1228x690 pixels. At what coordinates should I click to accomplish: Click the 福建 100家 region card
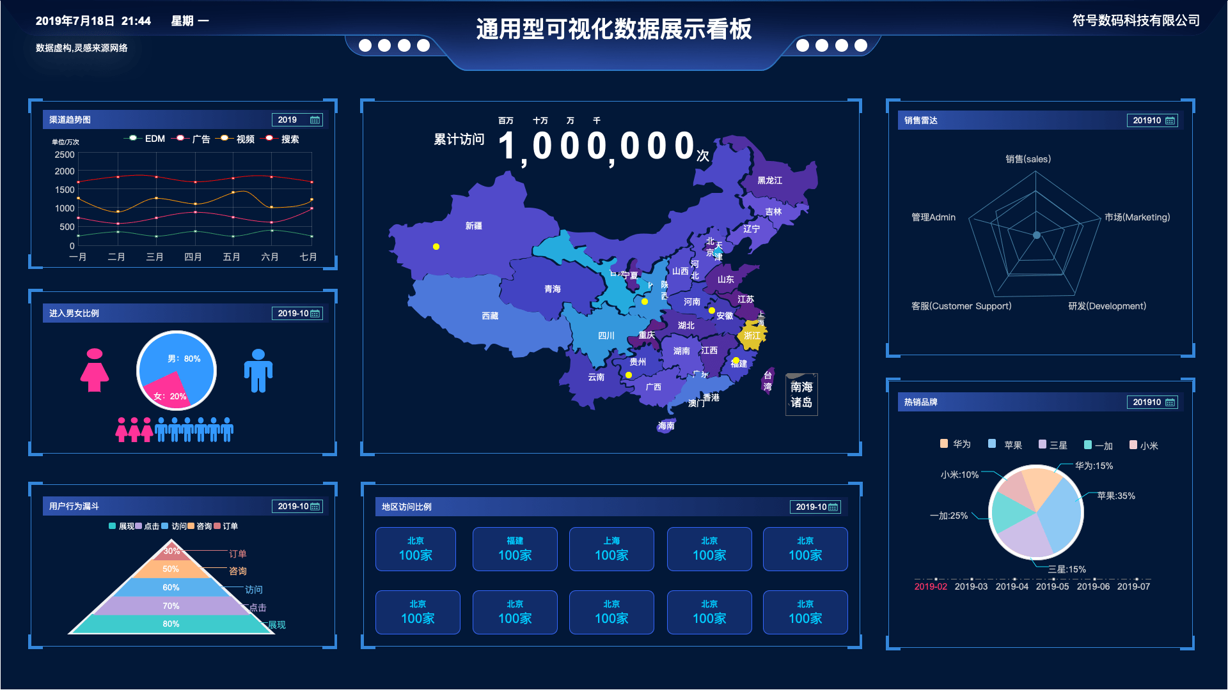tap(515, 549)
